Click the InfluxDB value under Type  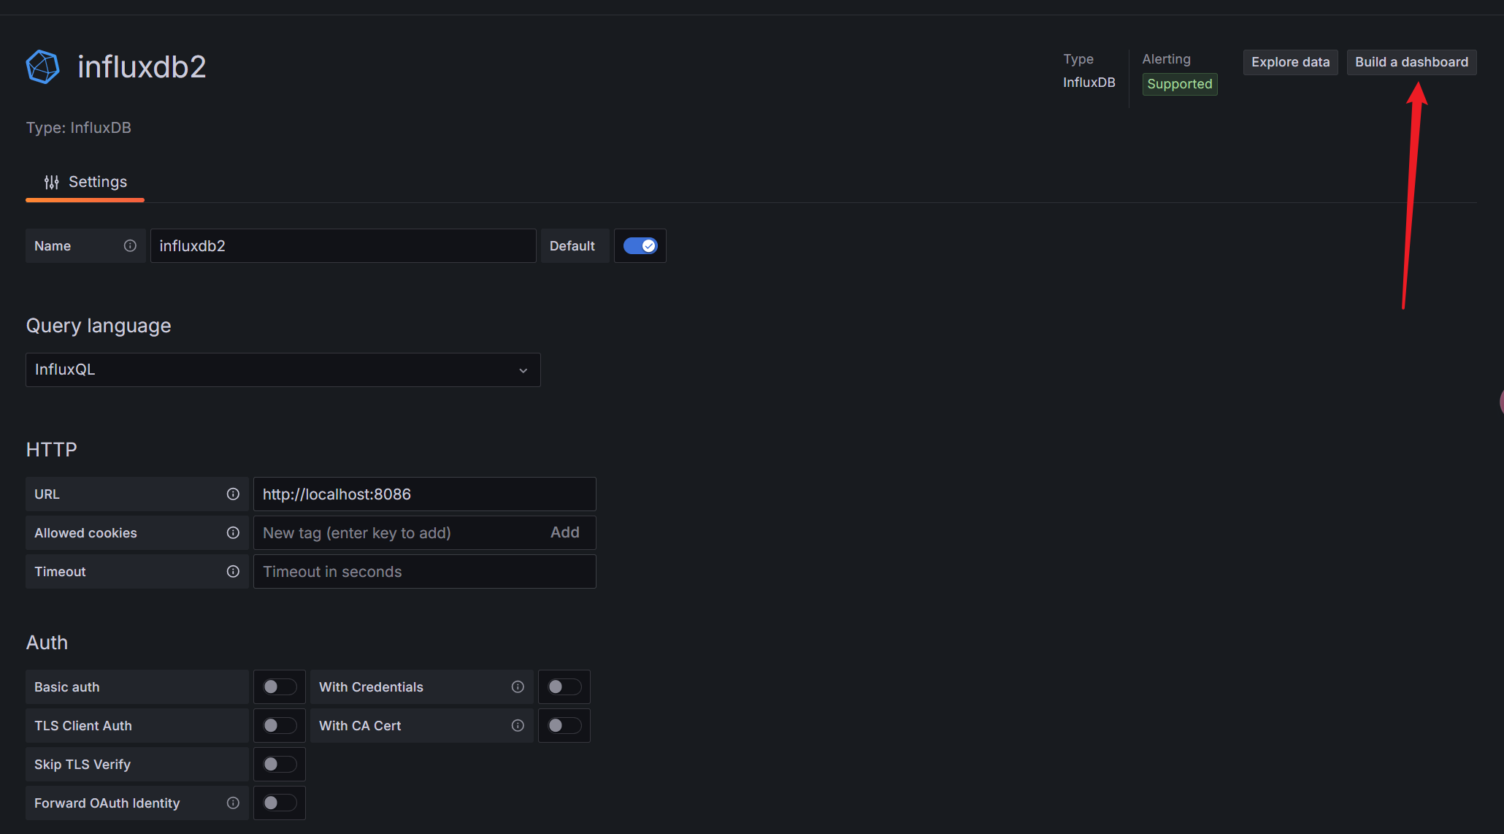pos(1089,83)
